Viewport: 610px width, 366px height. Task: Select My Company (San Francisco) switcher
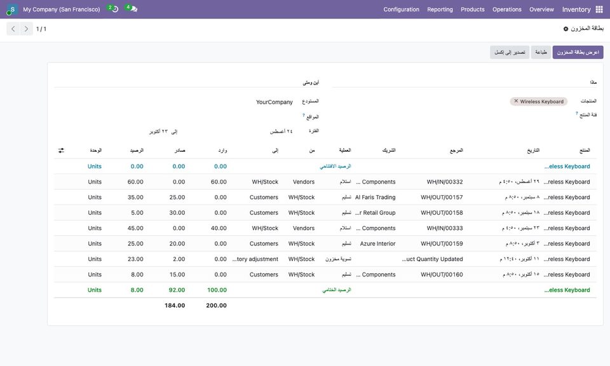click(x=61, y=10)
